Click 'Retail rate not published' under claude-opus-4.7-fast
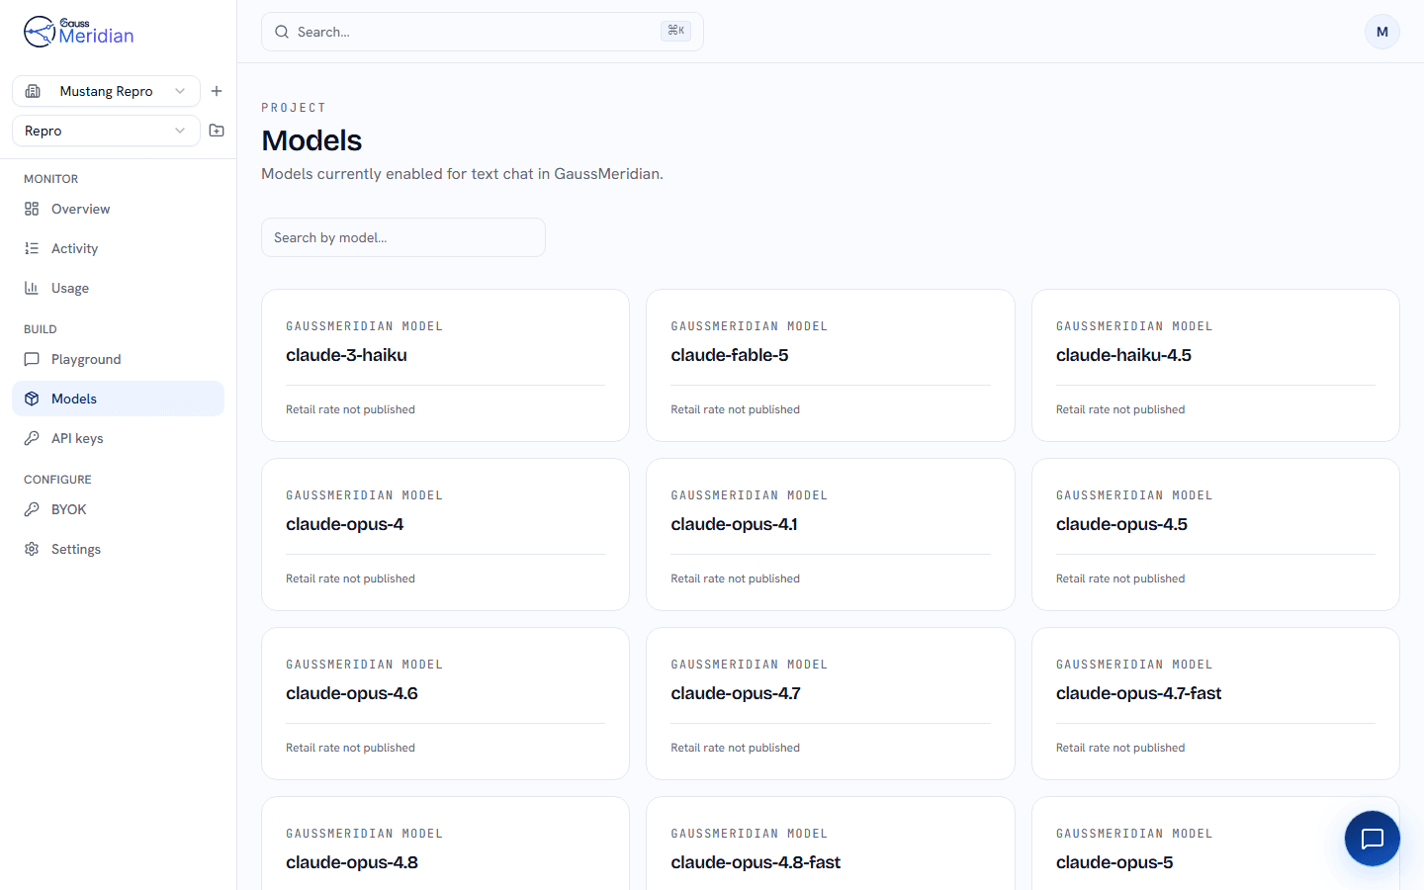 tap(1120, 748)
